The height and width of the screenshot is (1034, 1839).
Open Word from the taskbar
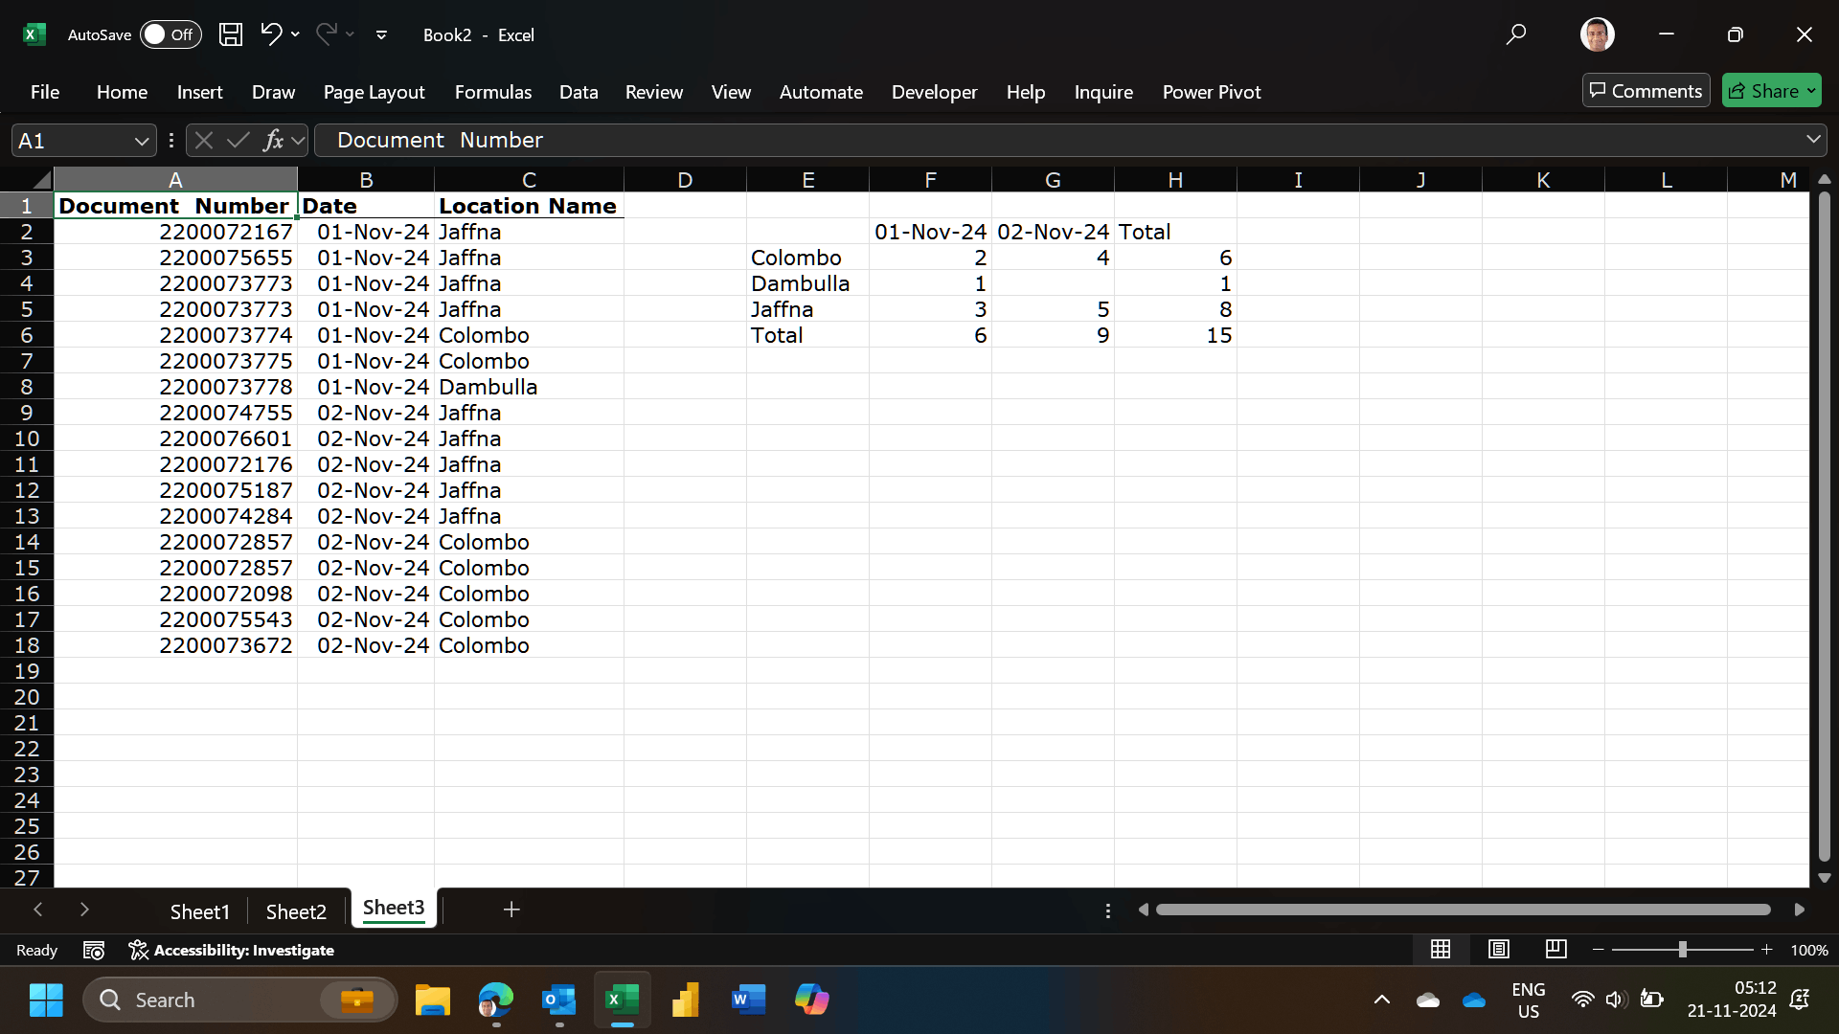[x=749, y=1000]
